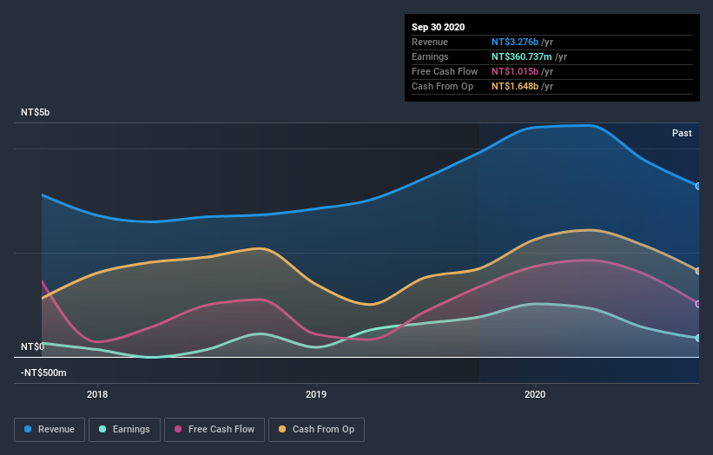Select the orange Cash From Op endpoint marker
This screenshot has width=713, height=455.
pyautogui.click(x=697, y=271)
